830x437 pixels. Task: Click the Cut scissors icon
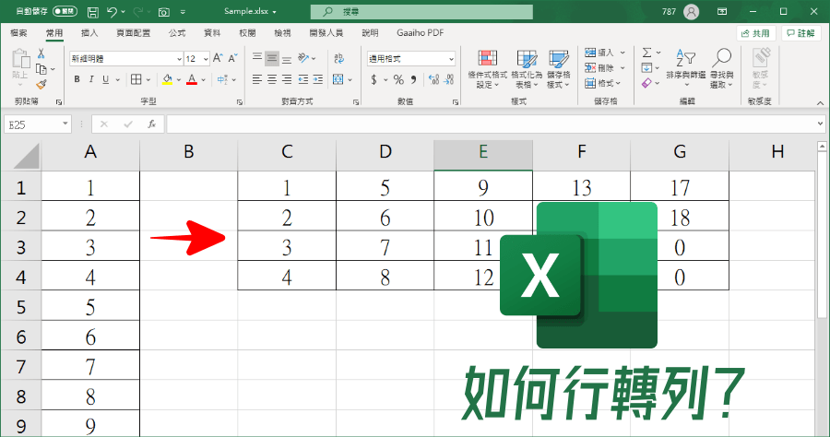tap(41, 53)
